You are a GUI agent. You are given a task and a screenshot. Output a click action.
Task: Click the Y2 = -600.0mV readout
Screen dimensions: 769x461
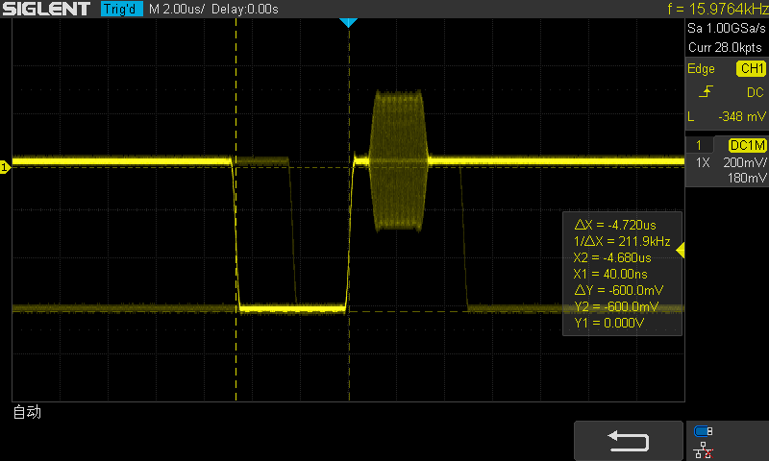pos(616,306)
